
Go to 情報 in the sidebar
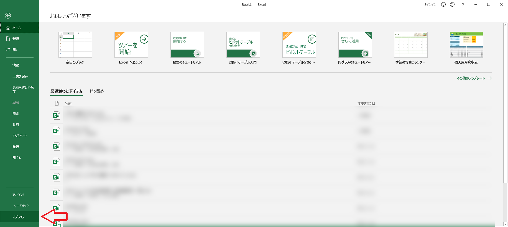tap(19, 65)
